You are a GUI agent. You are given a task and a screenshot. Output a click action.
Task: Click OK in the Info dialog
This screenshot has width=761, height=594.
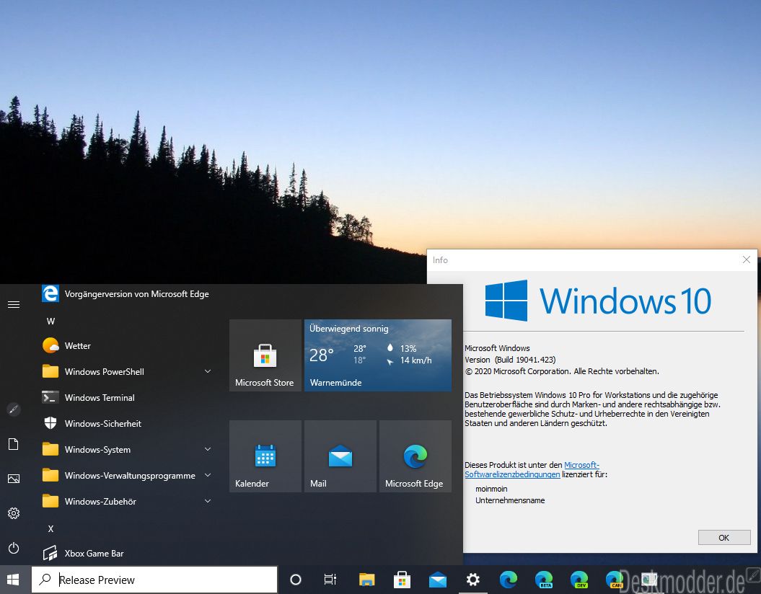tap(723, 537)
